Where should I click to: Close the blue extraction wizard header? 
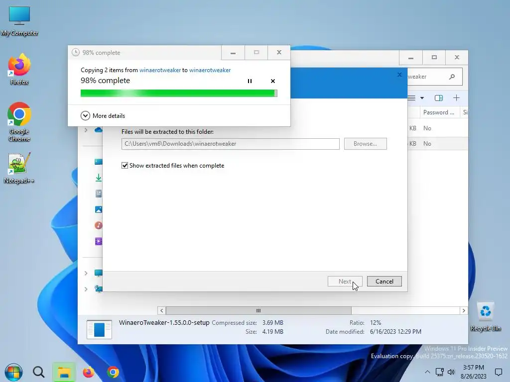pyautogui.click(x=399, y=75)
